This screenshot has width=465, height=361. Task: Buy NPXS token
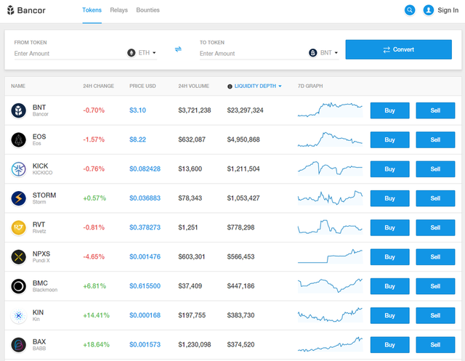click(x=389, y=256)
